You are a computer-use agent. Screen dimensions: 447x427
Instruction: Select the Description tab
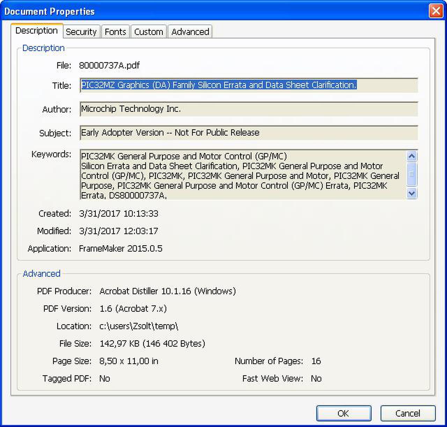(37, 31)
